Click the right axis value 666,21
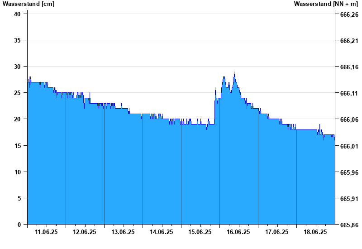This screenshot has height=249, width=362. point(349,41)
